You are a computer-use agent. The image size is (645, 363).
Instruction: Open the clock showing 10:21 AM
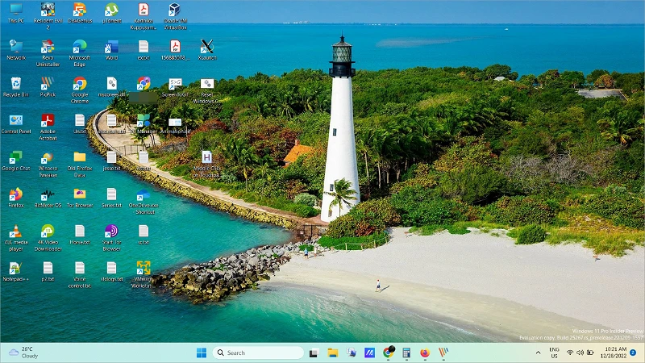614,353
